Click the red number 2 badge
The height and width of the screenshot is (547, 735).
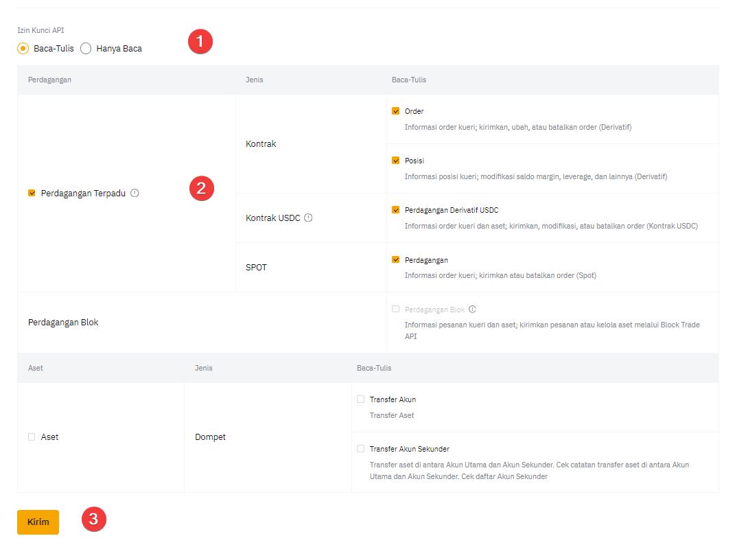(201, 189)
